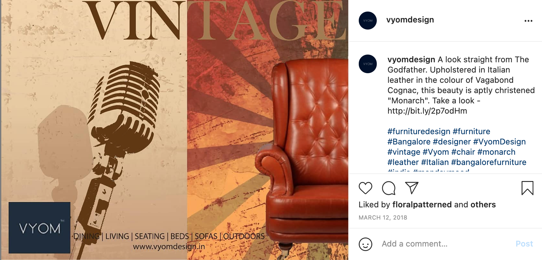Like the post with the heart icon
This screenshot has height=260, width=542.
click(x=365, y=188)
